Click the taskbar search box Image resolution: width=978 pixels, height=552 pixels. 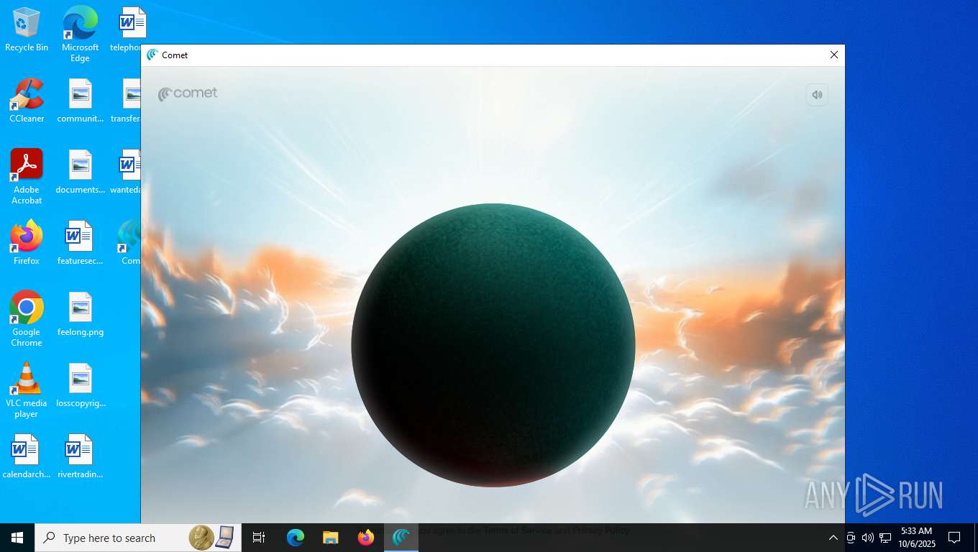(x=138, y=538)
